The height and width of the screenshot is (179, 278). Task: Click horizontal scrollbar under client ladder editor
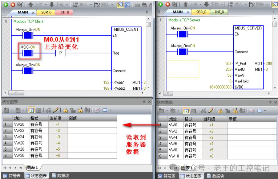73,93
